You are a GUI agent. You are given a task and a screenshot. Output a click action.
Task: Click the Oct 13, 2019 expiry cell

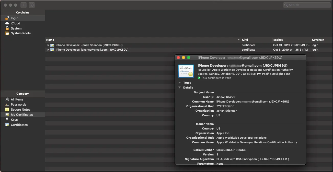[291, 45]
